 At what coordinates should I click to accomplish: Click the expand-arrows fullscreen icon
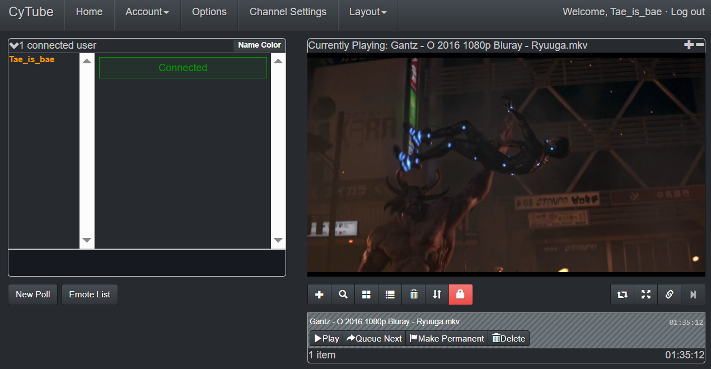tap(645, 295)
